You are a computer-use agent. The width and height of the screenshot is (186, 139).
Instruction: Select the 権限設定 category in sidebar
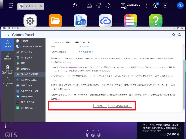7,56
